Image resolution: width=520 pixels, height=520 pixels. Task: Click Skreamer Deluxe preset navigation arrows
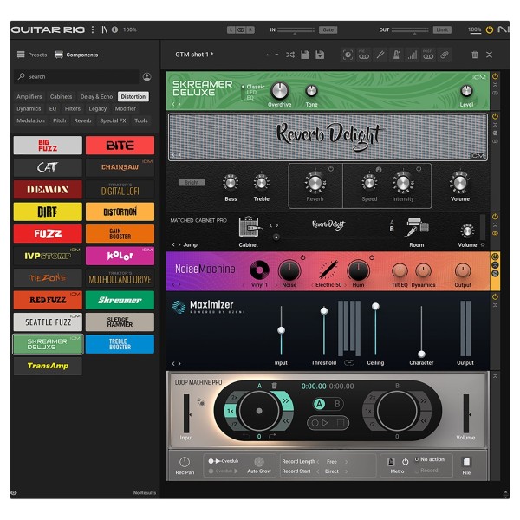176,104
